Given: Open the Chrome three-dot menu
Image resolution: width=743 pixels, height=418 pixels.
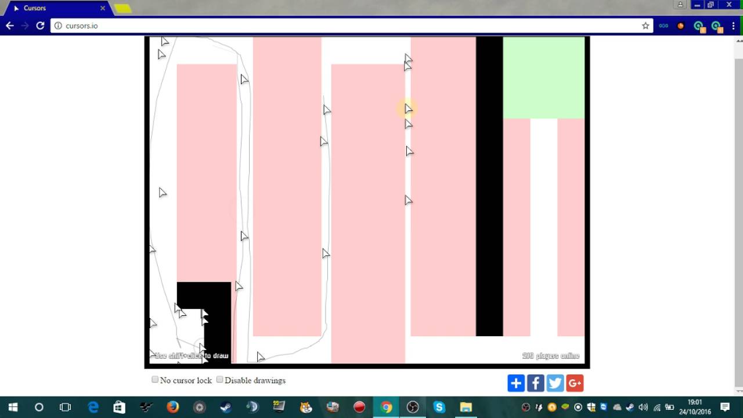Looking at the screenshot, I should point(733,26).
